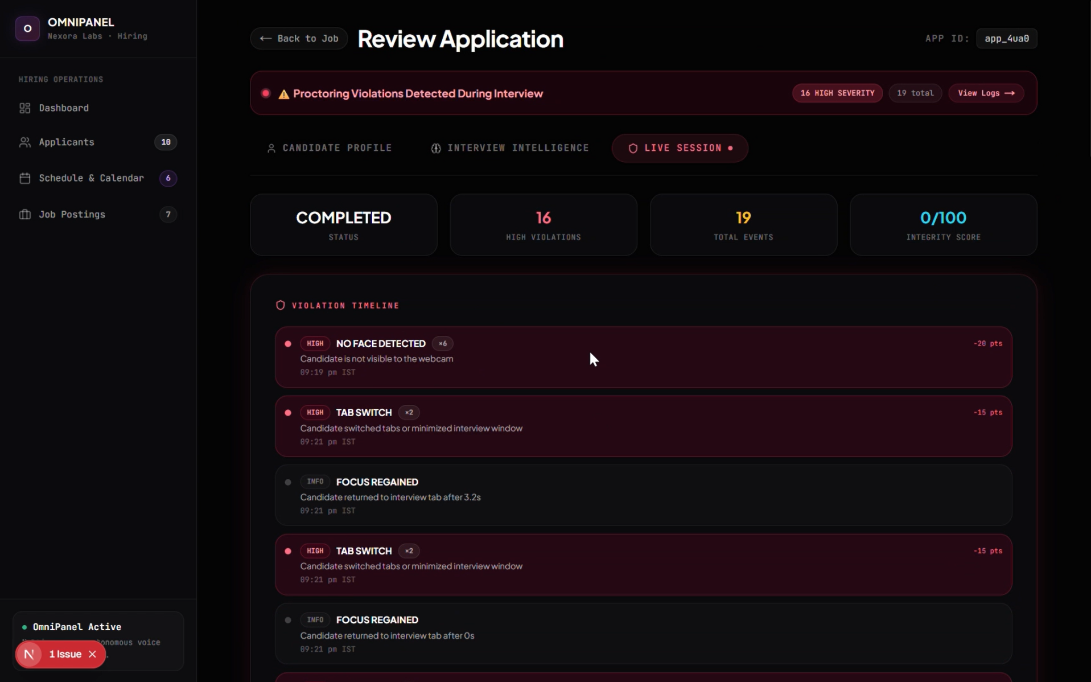Viewport: 1091px width, 682px height.
Task: Click the Violation Timeline shield icon
Action: (280, 306)
